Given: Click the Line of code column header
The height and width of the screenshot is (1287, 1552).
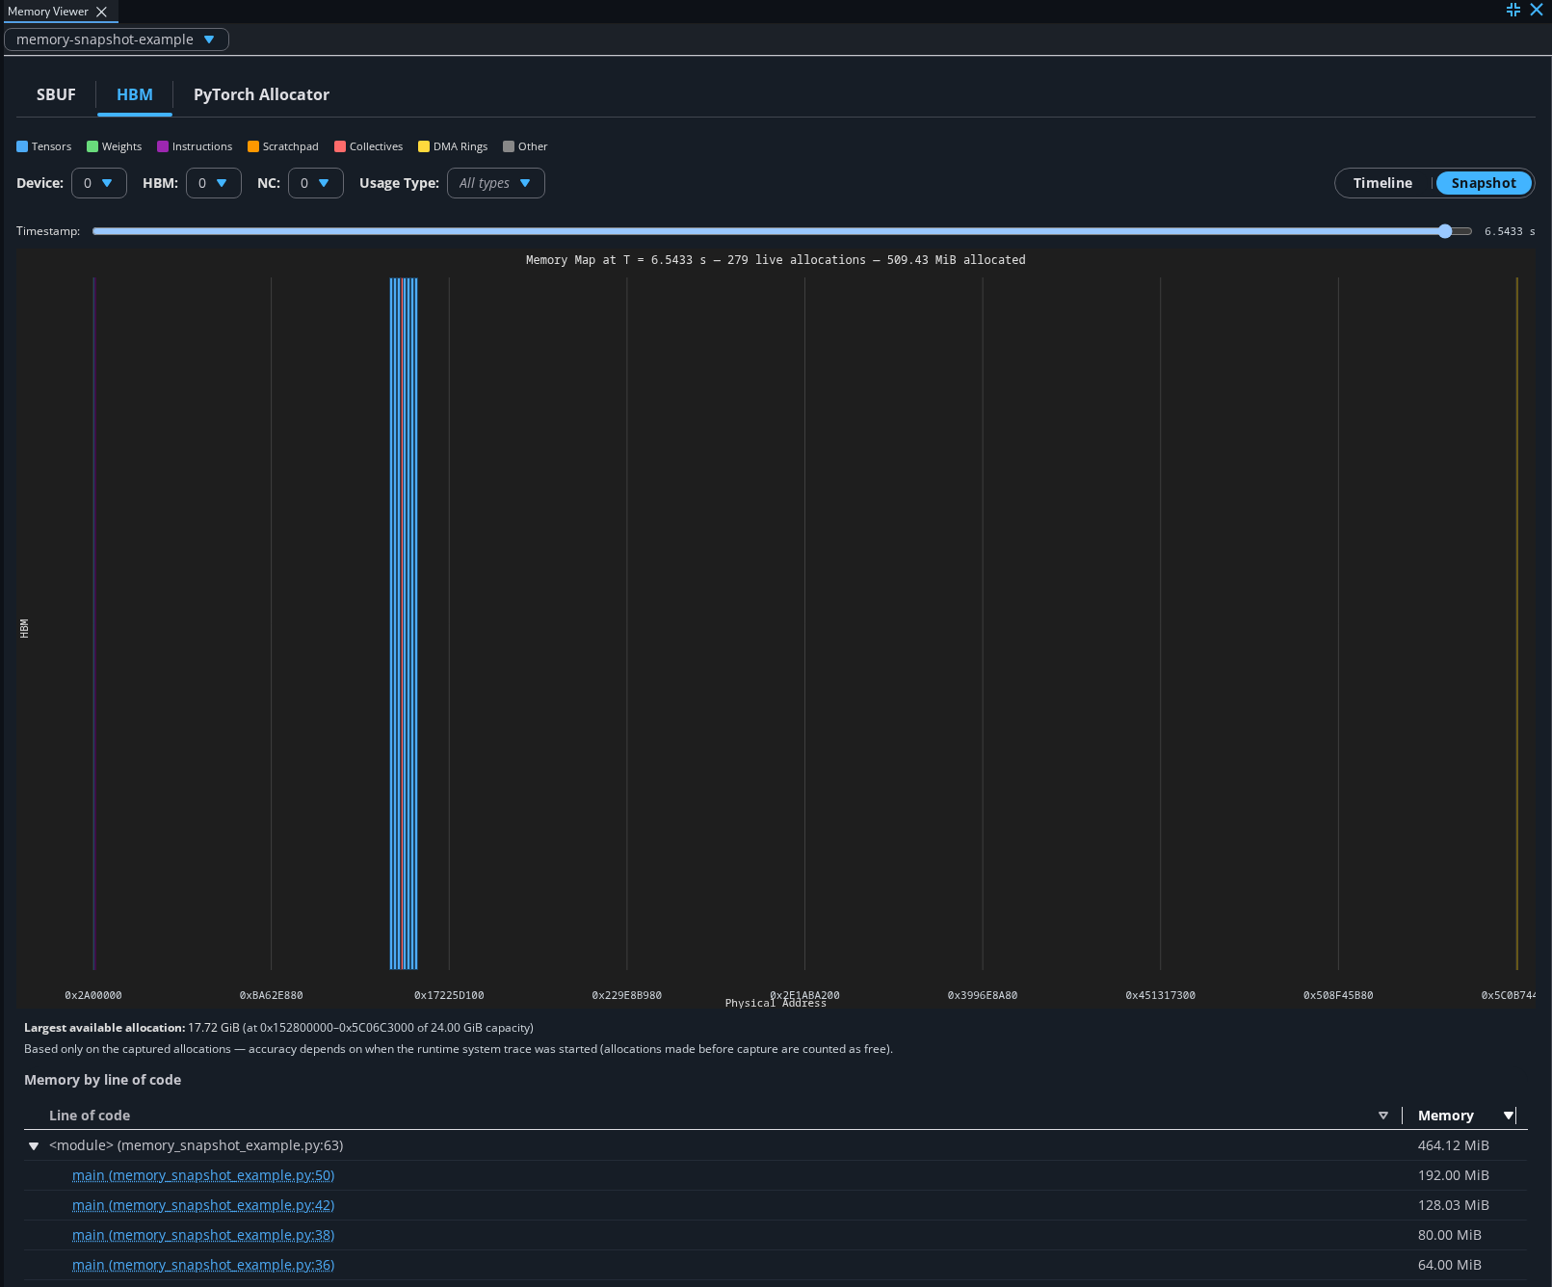Looking at the screenshot, I should [x=90, y=1116].
